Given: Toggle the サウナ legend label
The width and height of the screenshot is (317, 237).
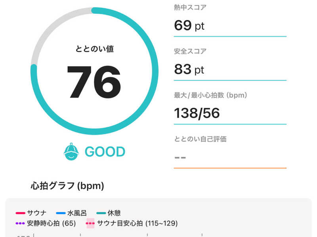Looking at the screenshot, I should coord(37,213).
